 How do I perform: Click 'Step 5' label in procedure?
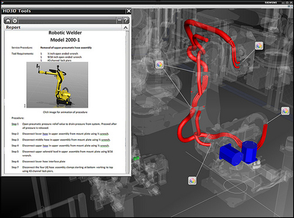click(15, 152)
